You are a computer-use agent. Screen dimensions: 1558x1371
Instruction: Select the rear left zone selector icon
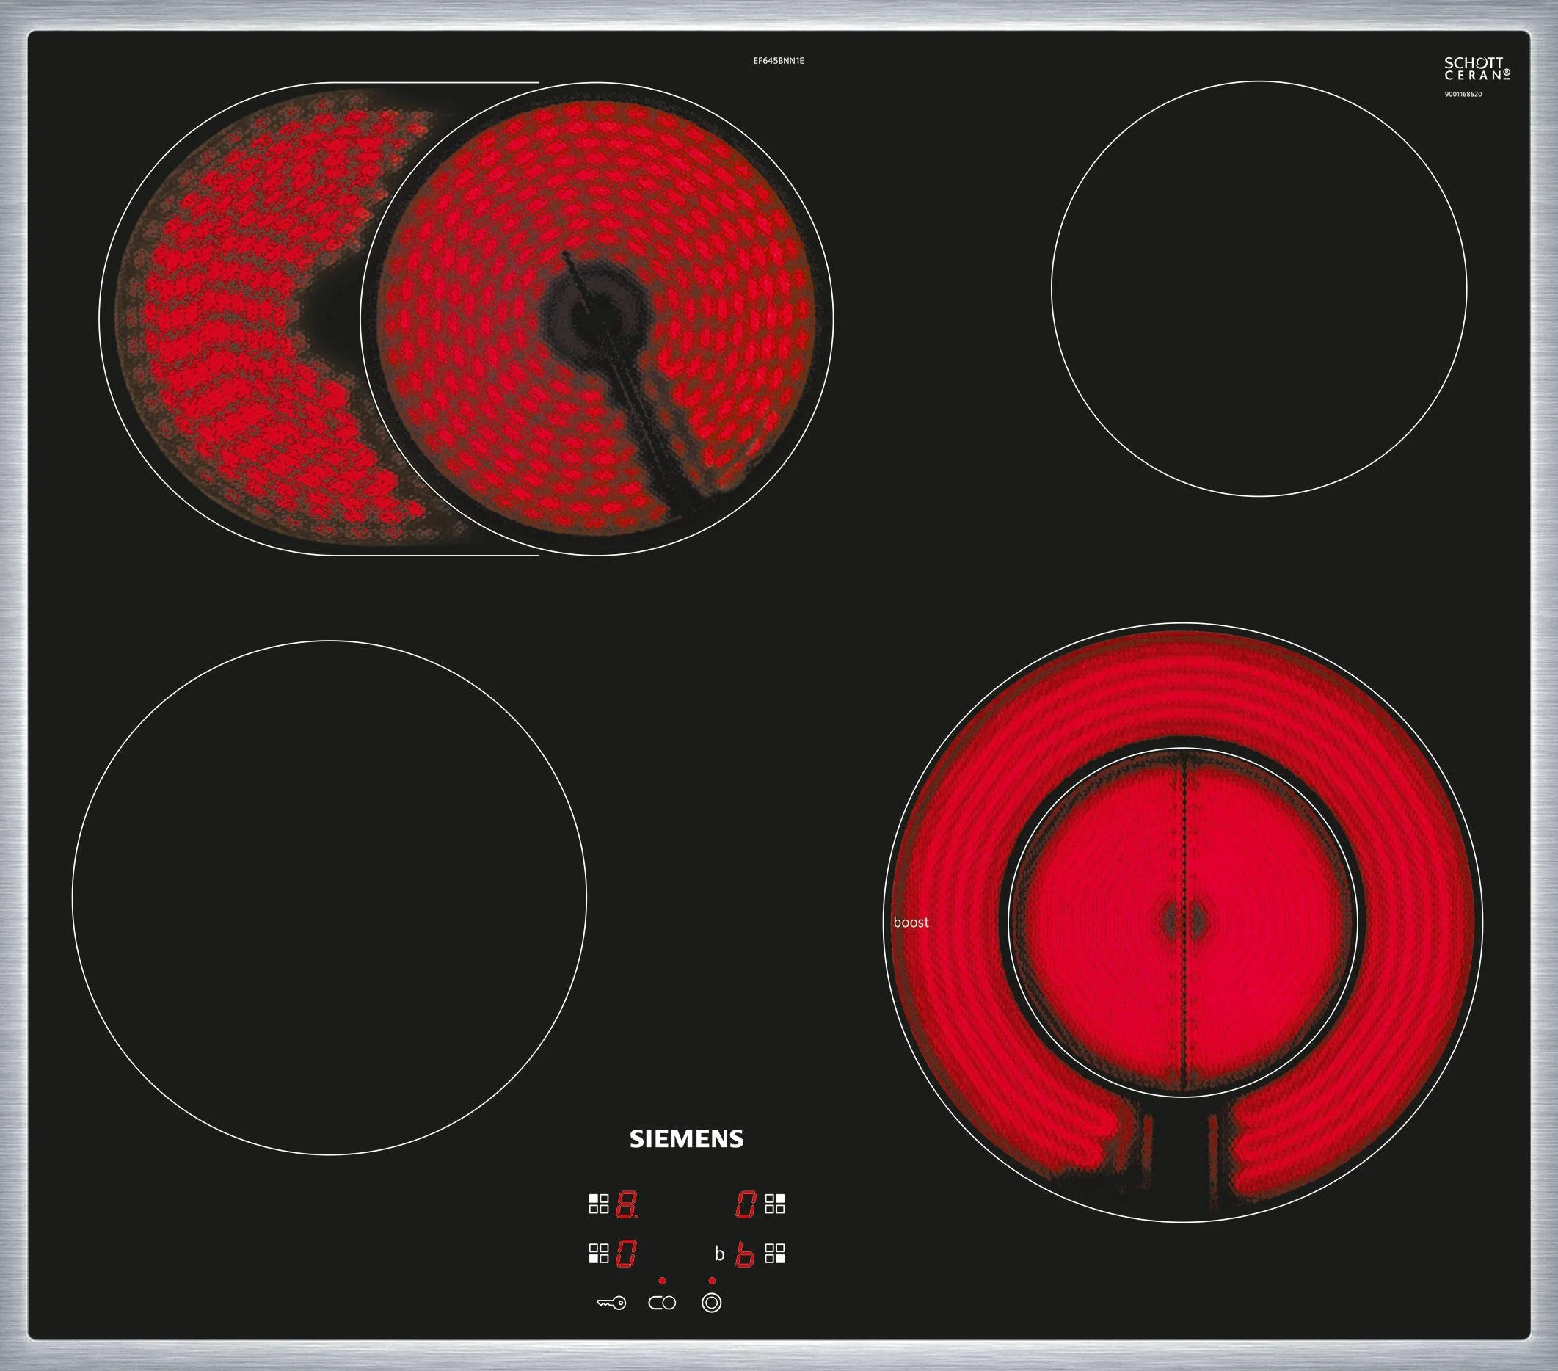[598, 1204]
